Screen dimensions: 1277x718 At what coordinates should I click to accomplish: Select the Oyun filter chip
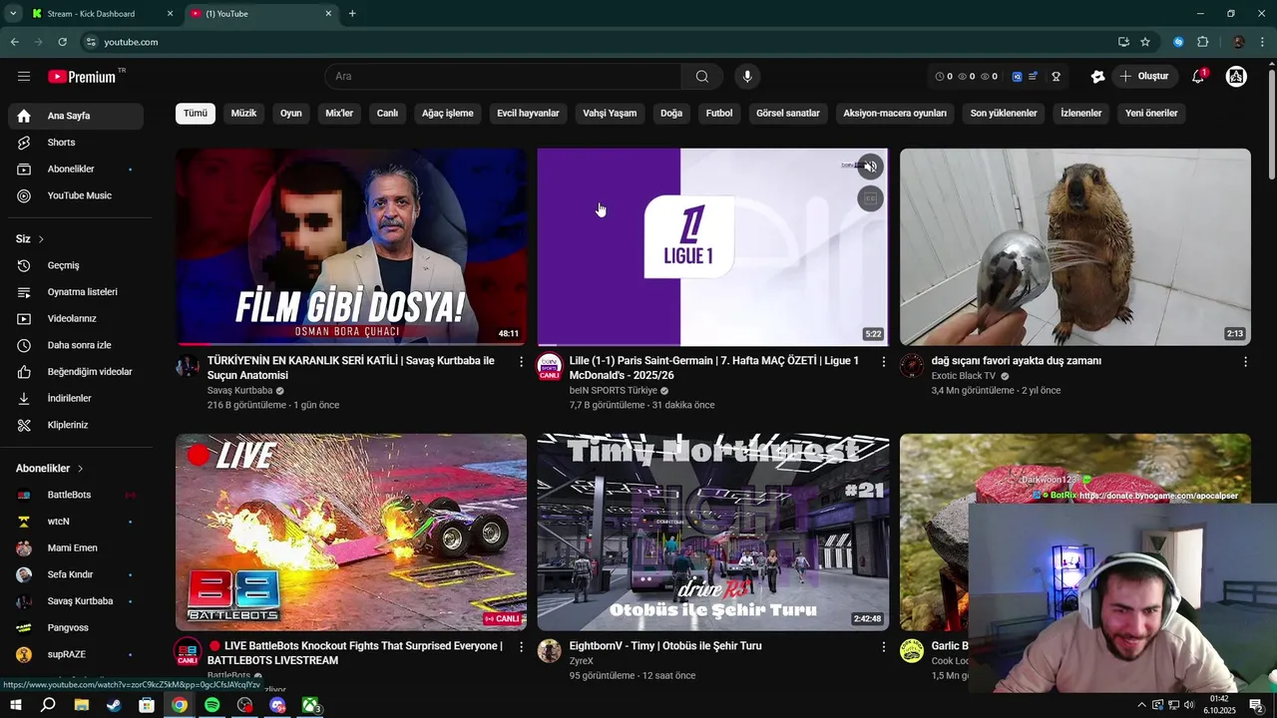[291, 114]
